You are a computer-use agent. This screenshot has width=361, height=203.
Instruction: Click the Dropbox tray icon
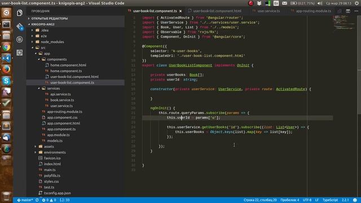259,3
